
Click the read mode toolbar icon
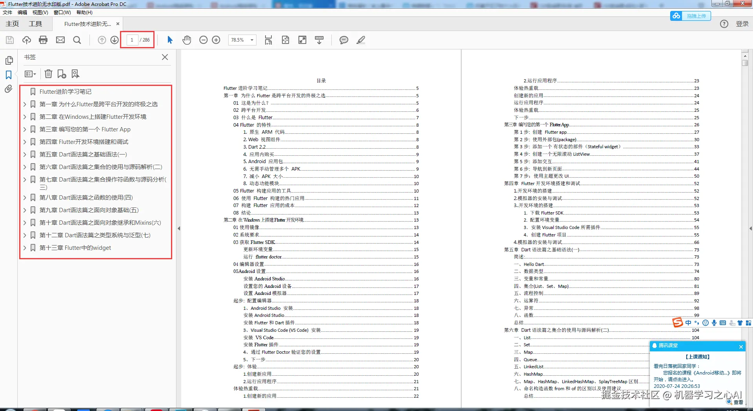[319, 40]
